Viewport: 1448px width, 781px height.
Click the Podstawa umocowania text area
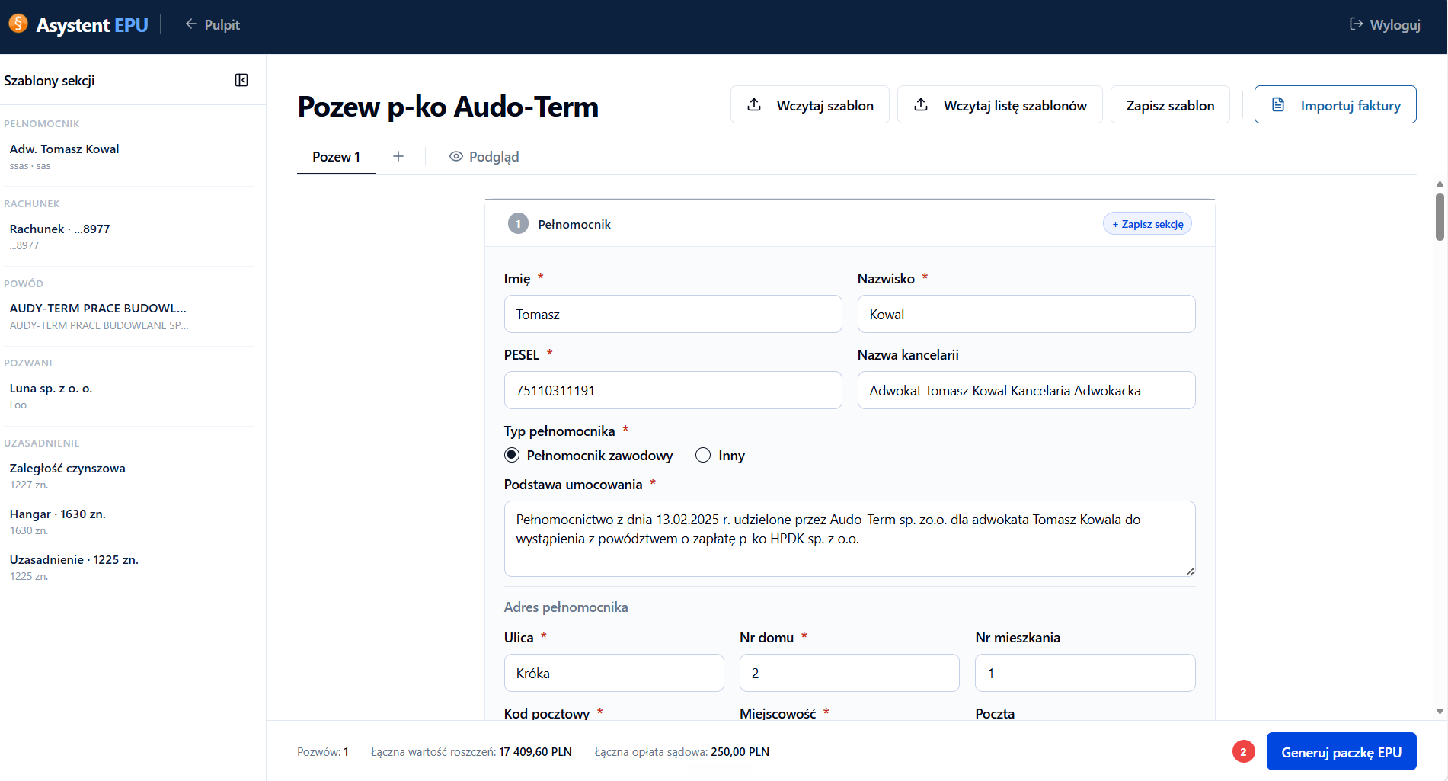tap(849, 539)
